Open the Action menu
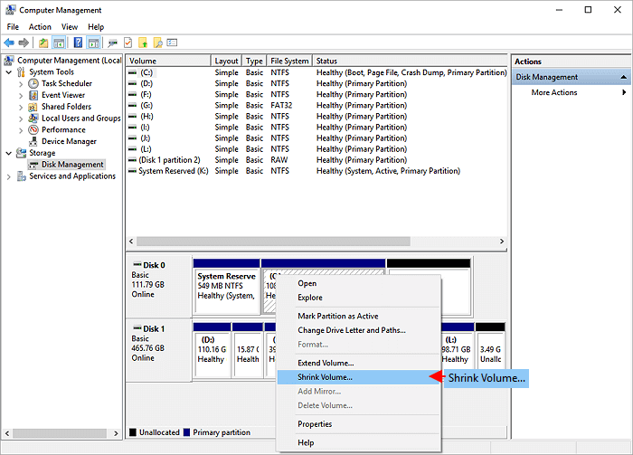The image size is (633, 455). pyautogui.click(x=40, y=27)
